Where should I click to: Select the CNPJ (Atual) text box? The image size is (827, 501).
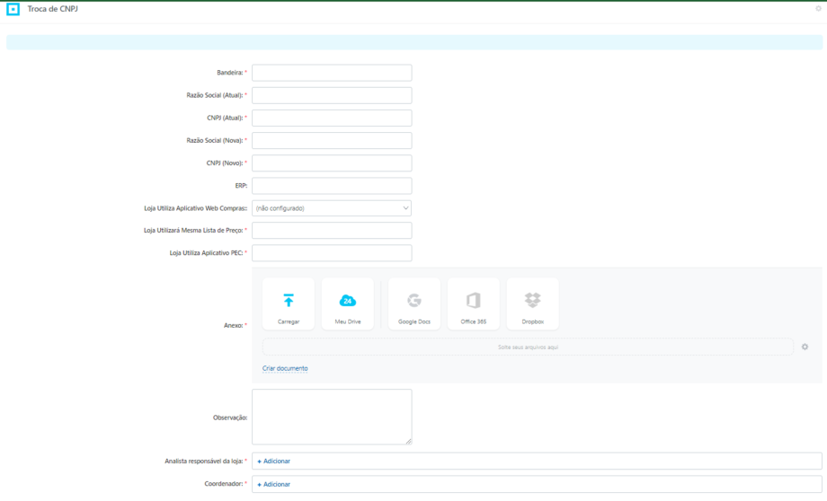332,118
